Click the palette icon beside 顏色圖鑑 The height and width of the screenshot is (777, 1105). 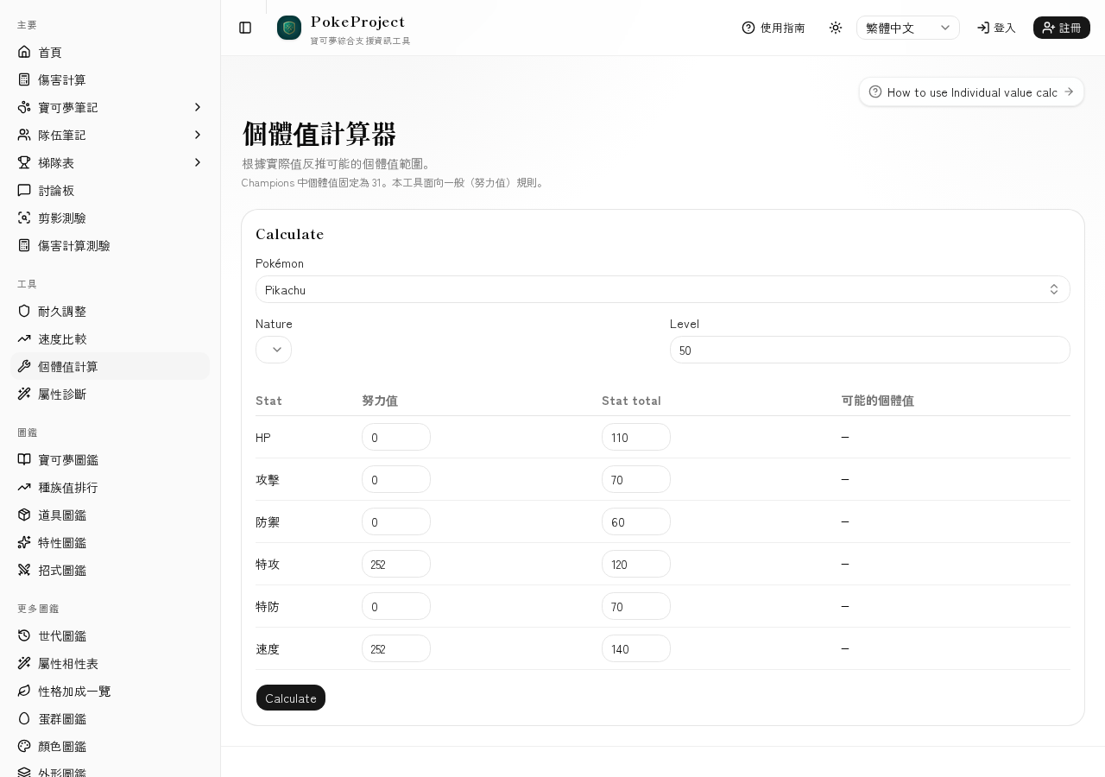pyautogui.click(x=24, y=746)
